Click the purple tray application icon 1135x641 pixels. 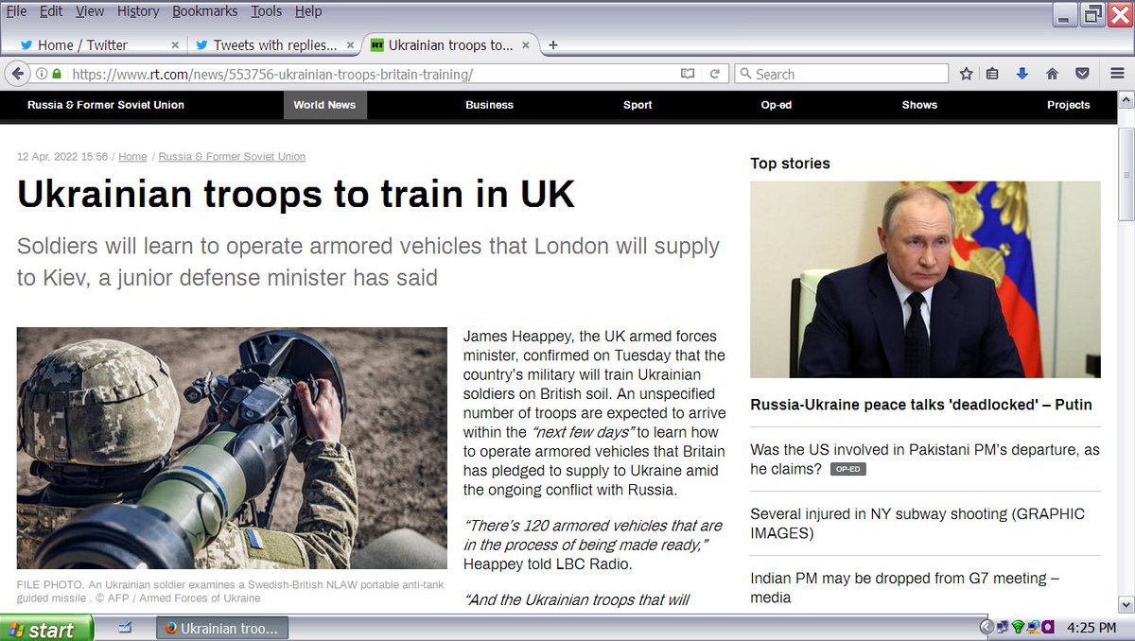(x=1049, y=627)
